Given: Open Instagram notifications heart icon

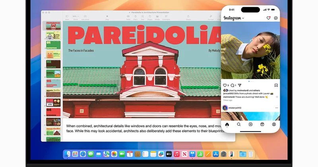Looking at the screenshot, I should 269,18.
